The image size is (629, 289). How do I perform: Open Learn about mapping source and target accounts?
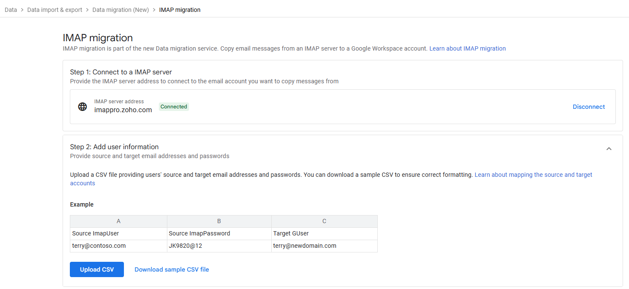click(x=331, y=179)
